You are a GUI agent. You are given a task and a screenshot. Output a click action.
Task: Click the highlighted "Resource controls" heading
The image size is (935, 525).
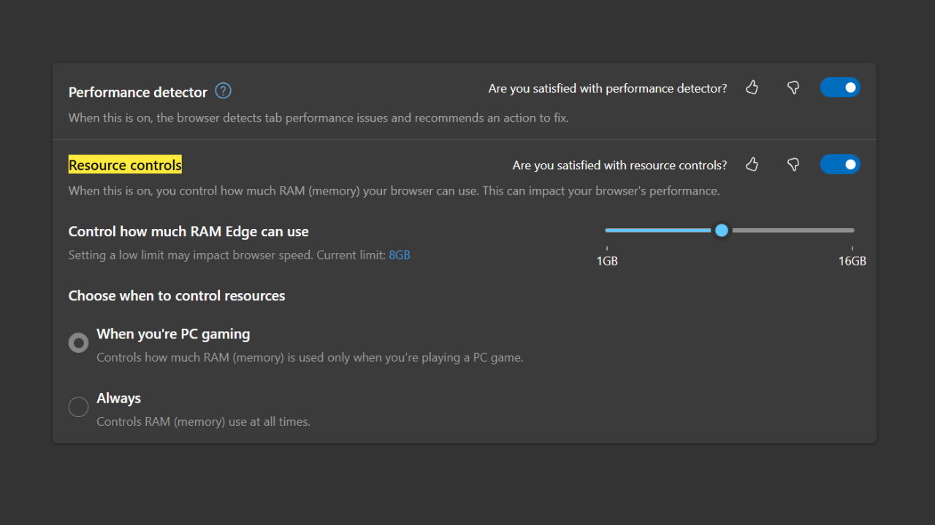coord(124,165)
